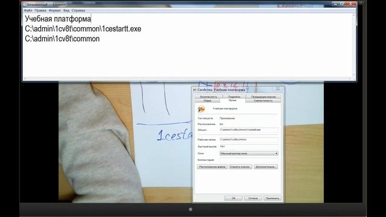Close the Notepad window
The image size is (386, 217).
click(x=351, y=4)
